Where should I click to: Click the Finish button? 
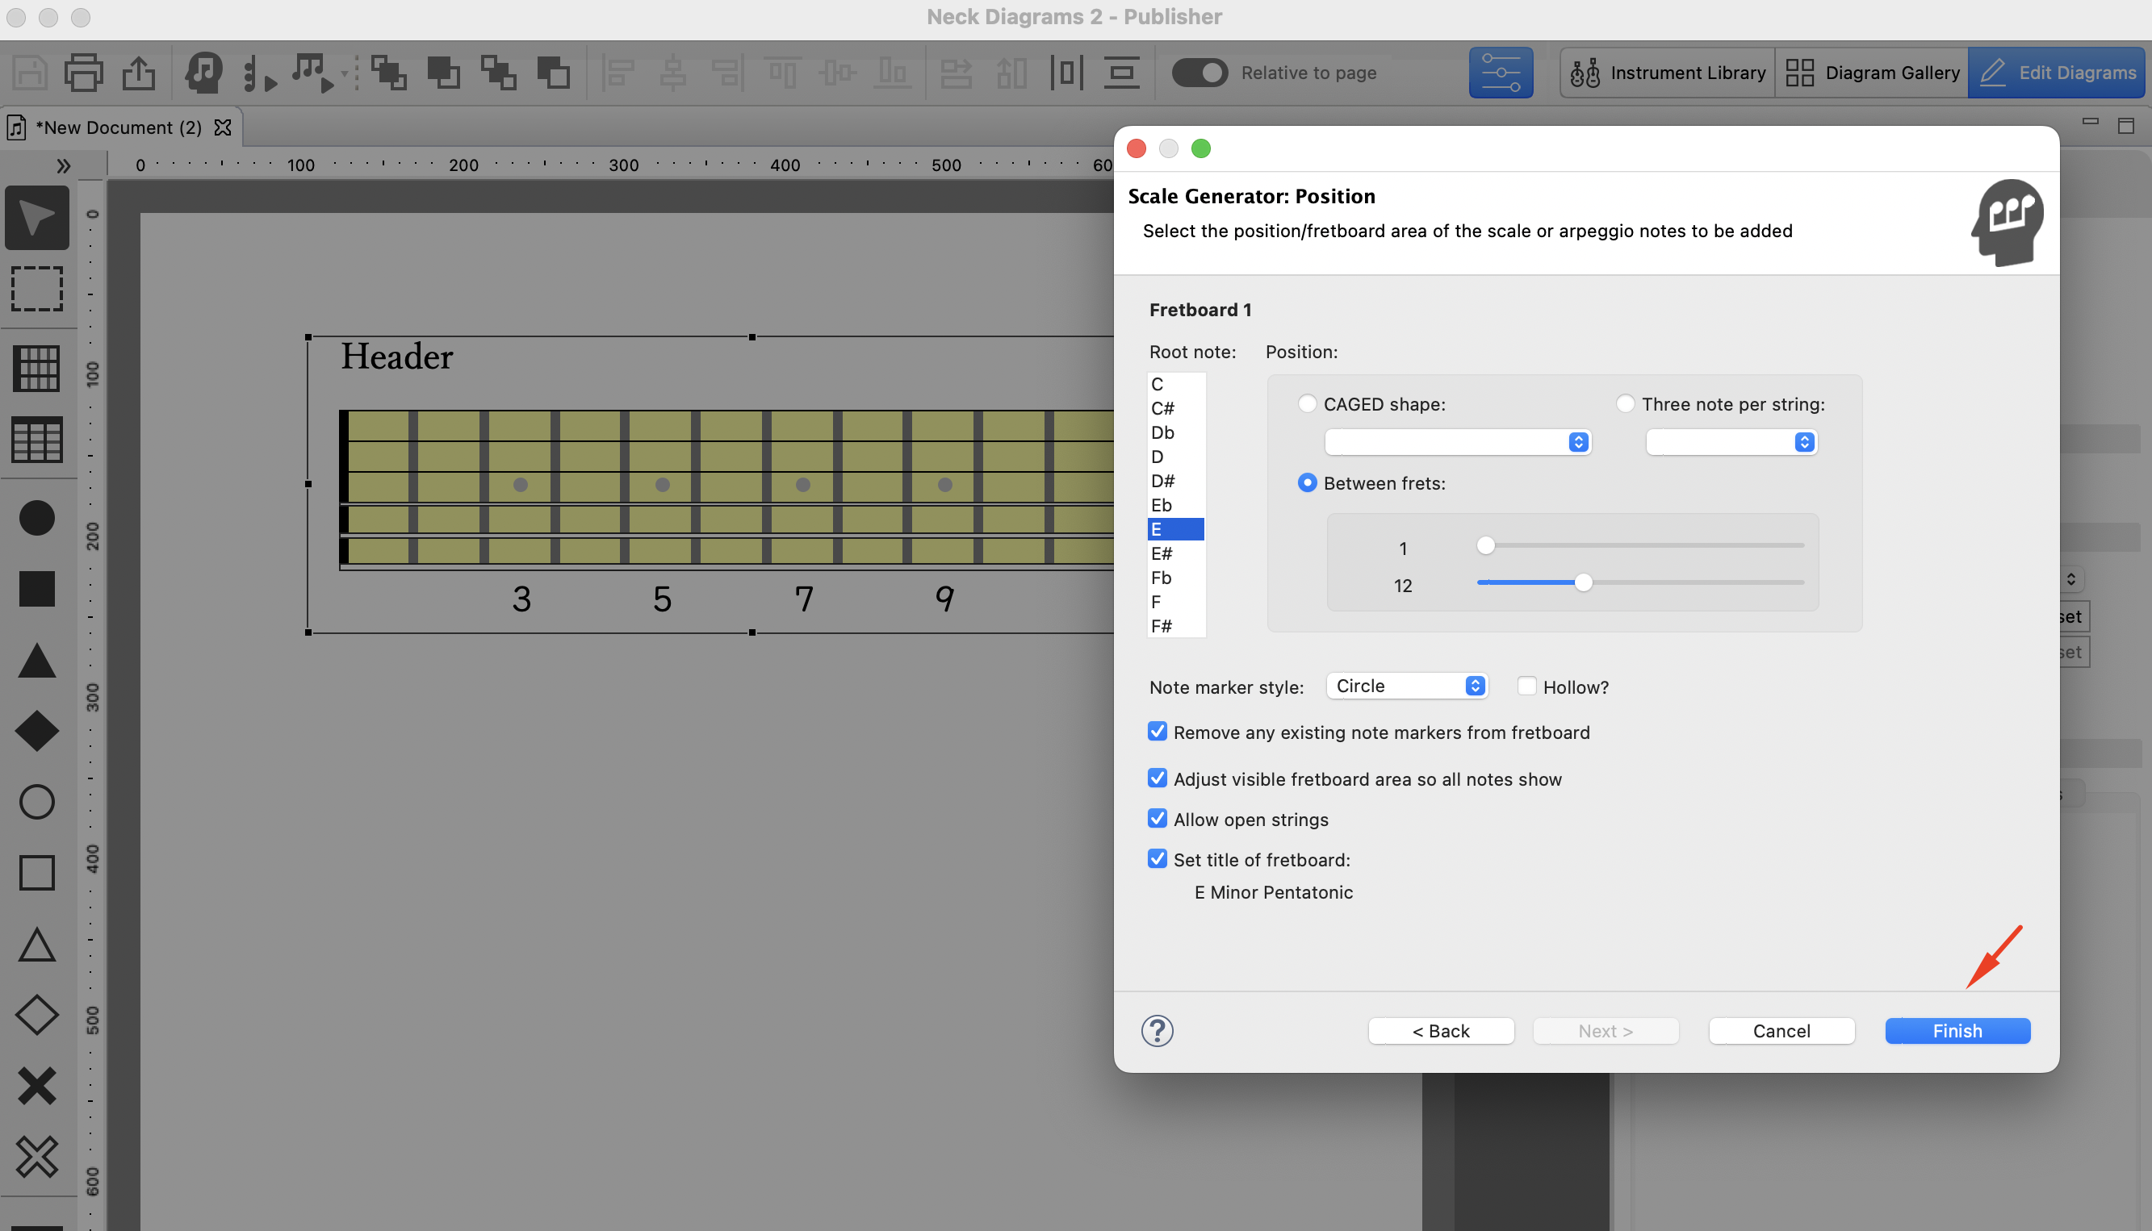tap(1957, 1031)
